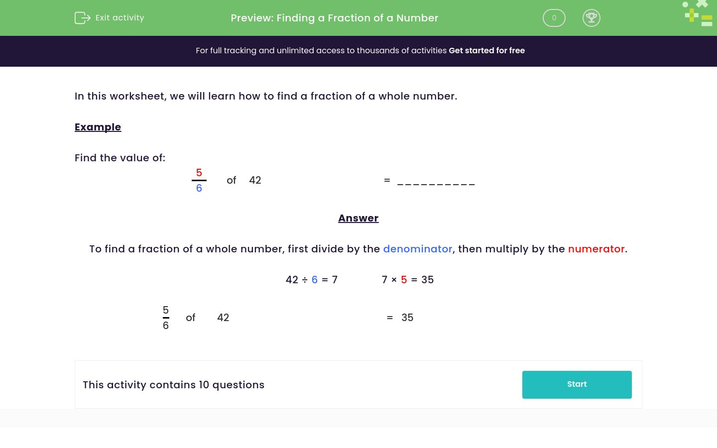Click the red word numerator
Viewport: 717px width, 448px height.
(x=597, y=249)
